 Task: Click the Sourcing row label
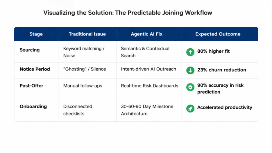click(x=30, y=50)
